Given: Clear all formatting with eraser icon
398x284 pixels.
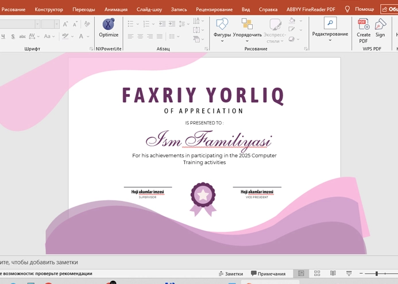Looking at the screenshot, I should 87,24.
